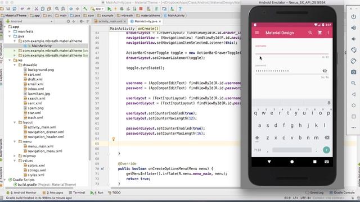The width and height of the screenshot is (360, 202).
Task: Toggle password visibility with the eye icon
Action: tap(325, 71)
